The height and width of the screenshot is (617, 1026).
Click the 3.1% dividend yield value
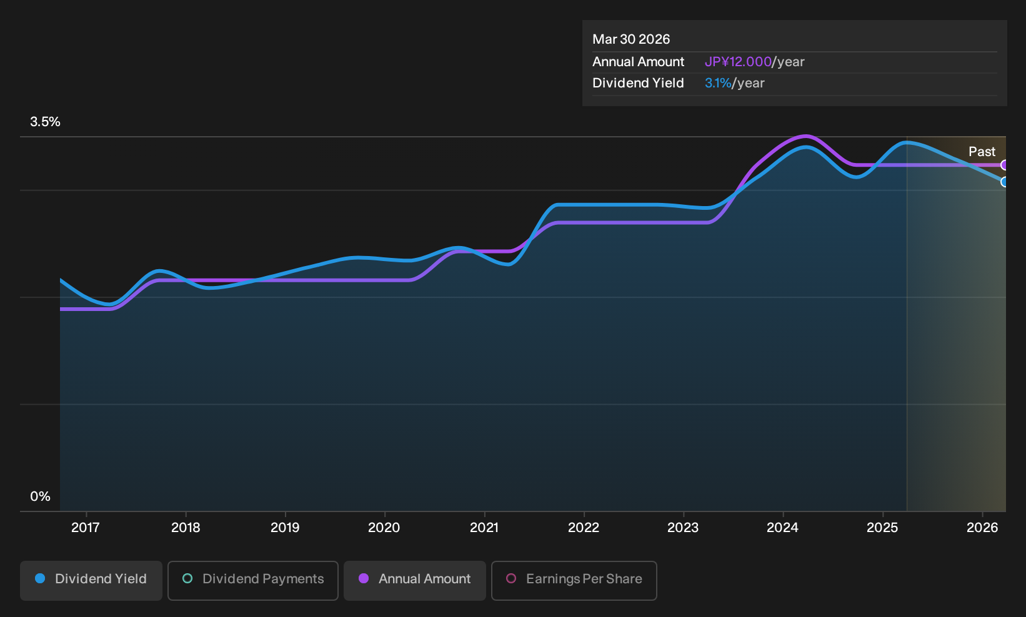[718, 83]
